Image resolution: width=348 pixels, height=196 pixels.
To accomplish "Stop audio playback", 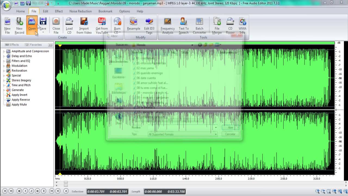I will coord(19,191).
